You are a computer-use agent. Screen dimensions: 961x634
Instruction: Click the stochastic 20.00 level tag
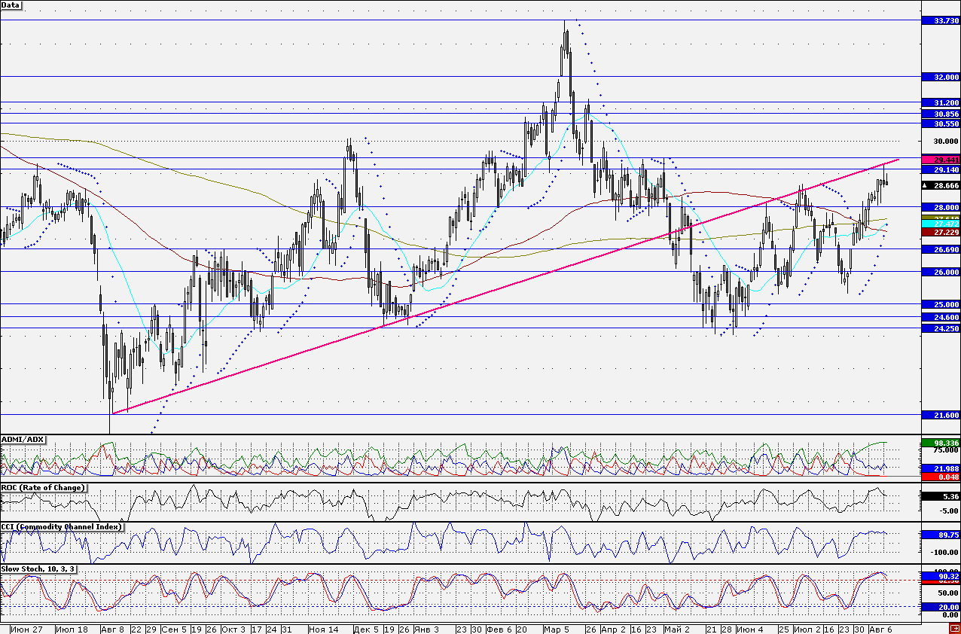tap(941, 607)
